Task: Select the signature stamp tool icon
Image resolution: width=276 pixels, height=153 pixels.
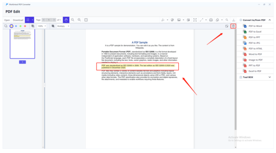Action: (x=172, y=20)
